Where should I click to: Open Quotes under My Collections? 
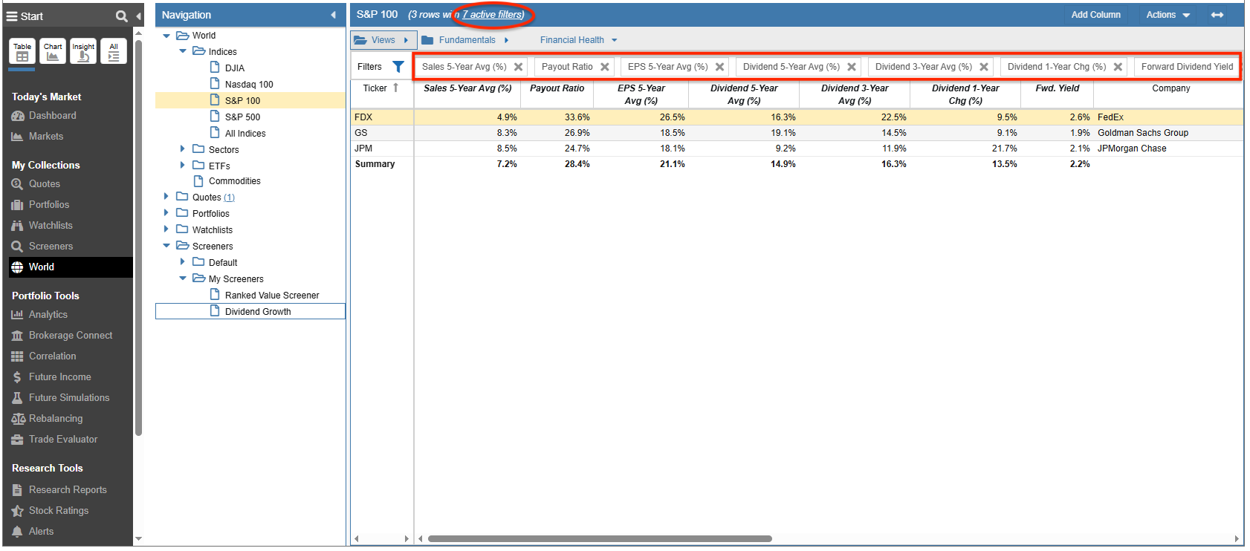click(x=45, y=184)
